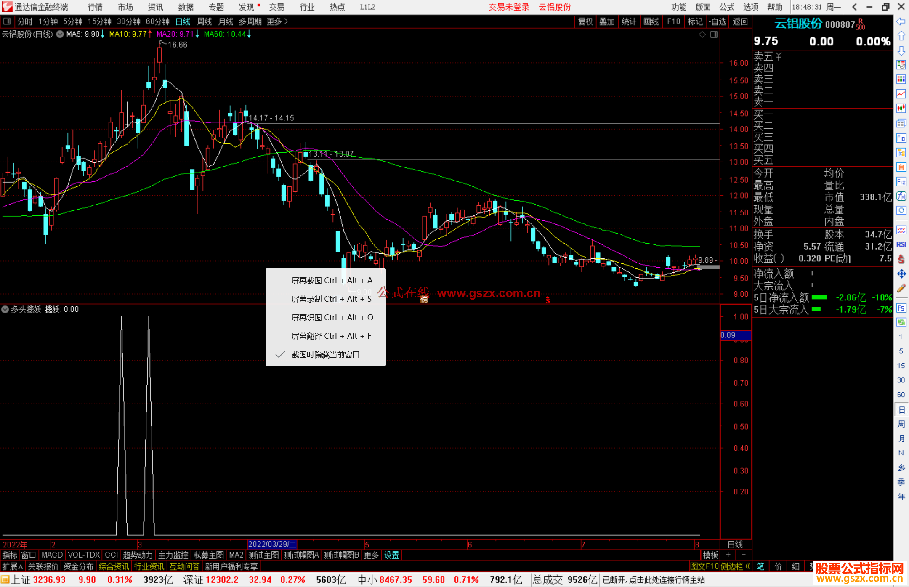Image resolution: width=909 pixels, height=587 pixels.
Task: Click the orange 自 self-select sidebar icon
Action: pos(901,167)
